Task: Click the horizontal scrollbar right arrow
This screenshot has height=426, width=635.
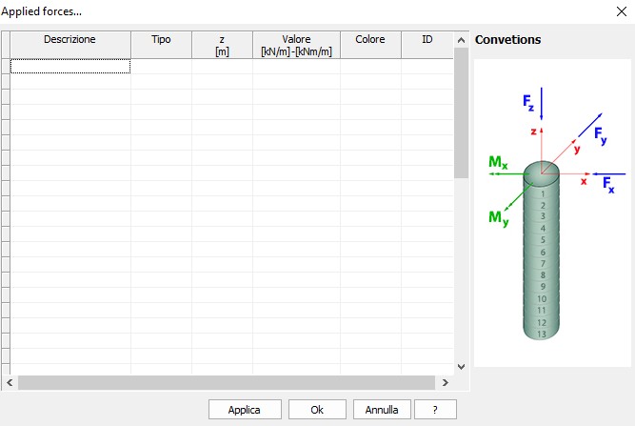Action: pos(444,382)
